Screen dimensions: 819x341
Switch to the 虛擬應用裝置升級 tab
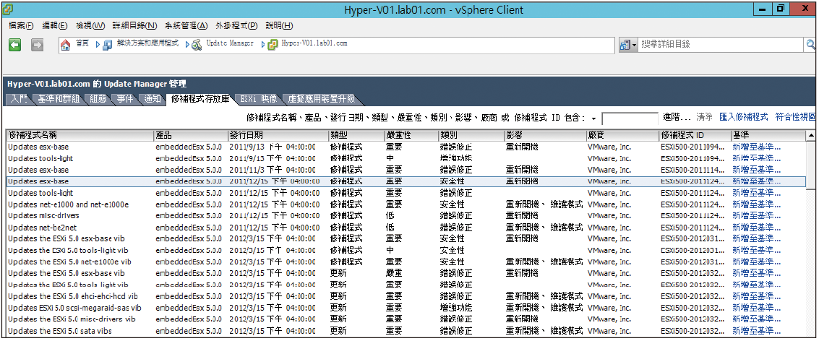[x=321, y=99]
